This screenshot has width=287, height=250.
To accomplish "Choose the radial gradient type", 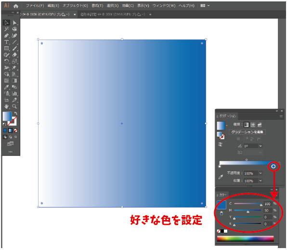I will point(253,125).
